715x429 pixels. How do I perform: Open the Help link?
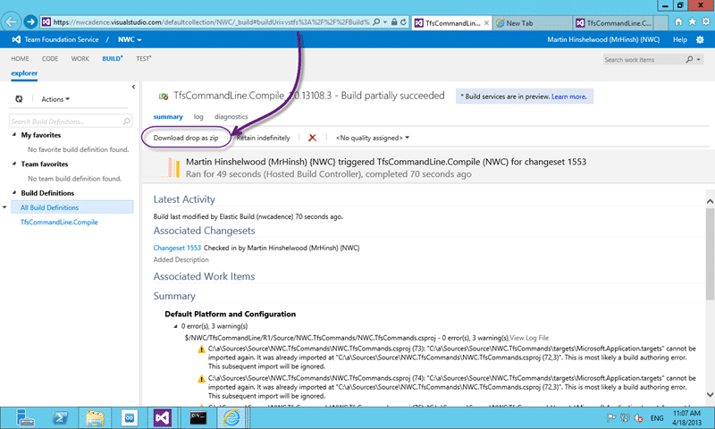click(680, 39)
